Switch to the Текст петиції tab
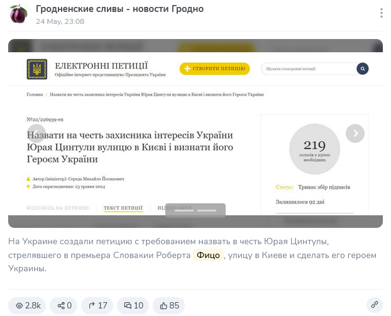391x316 pixels. [x=123, y=208]
